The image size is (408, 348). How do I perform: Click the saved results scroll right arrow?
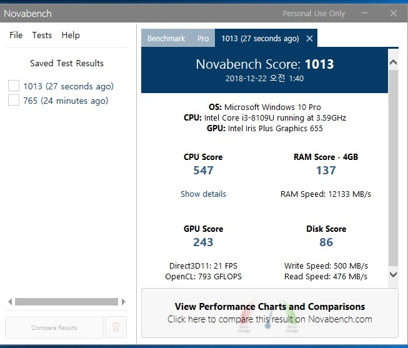coord(124,302)
